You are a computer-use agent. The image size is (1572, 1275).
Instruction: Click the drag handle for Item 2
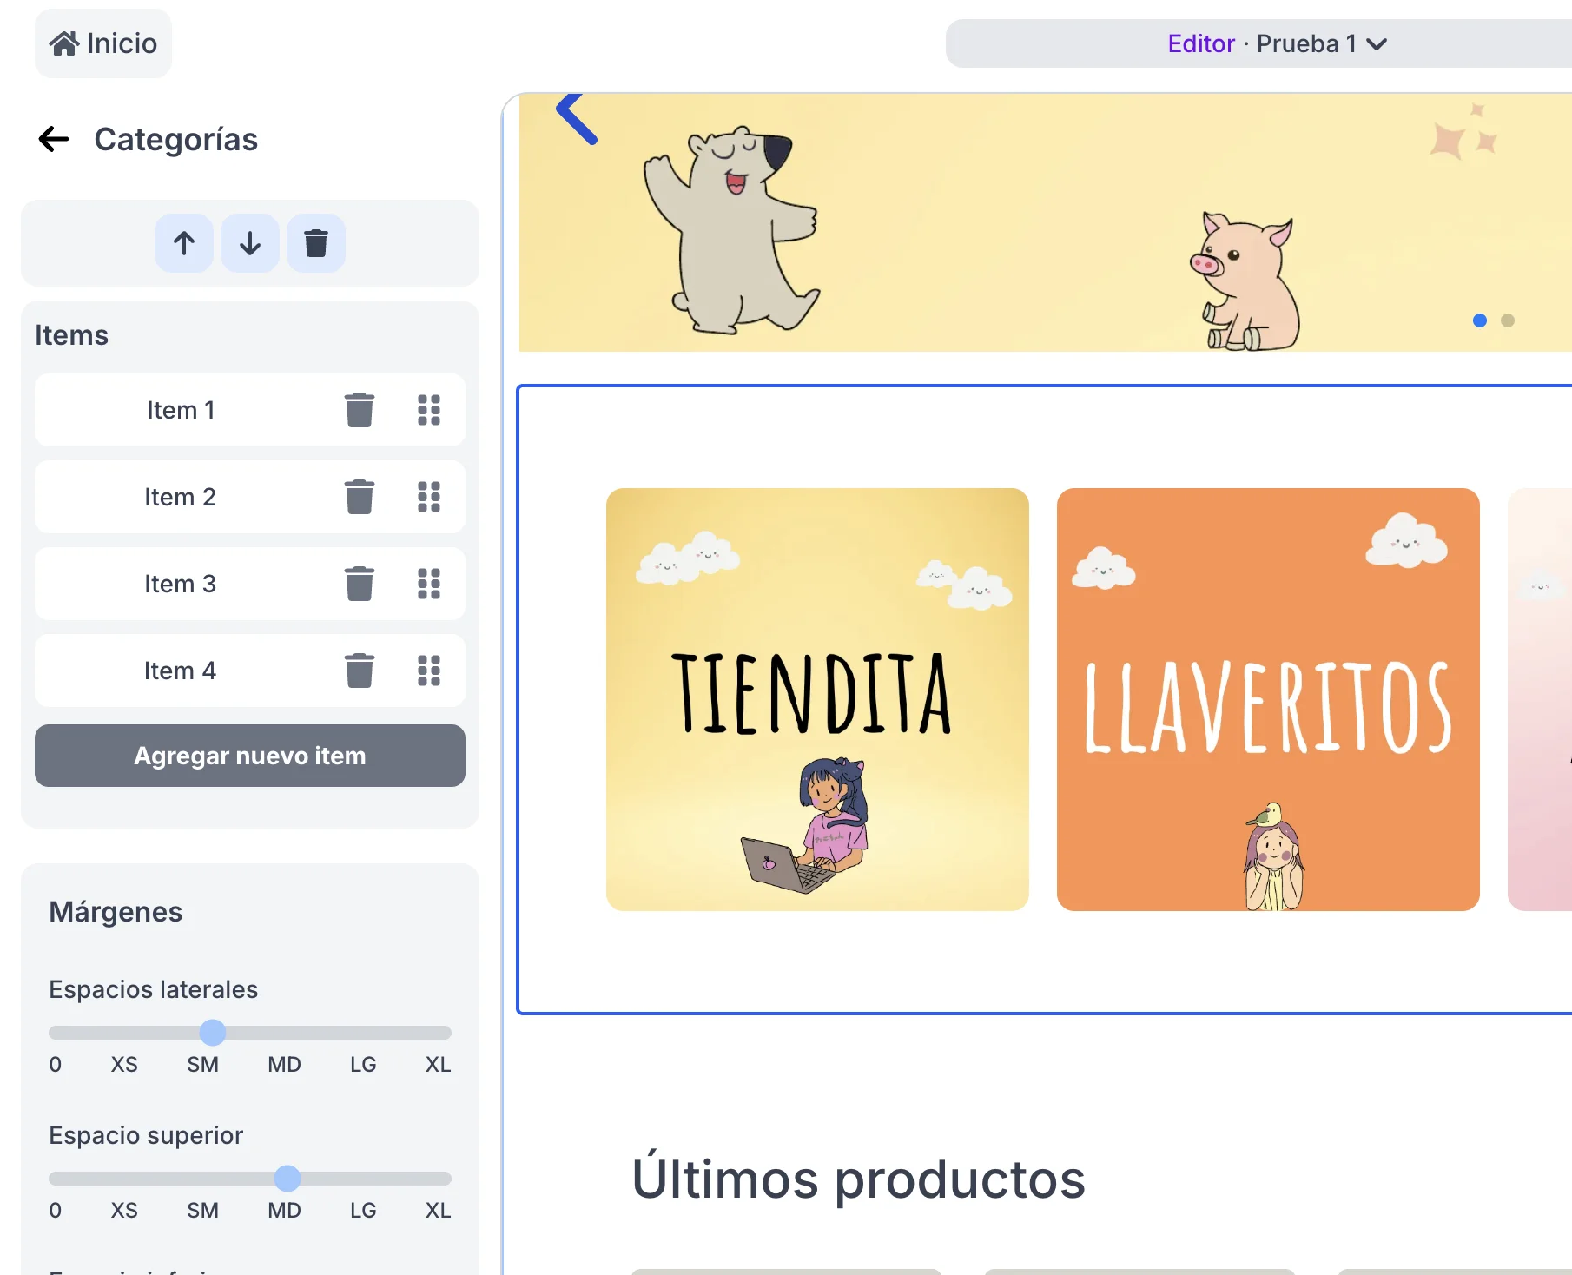[429, 497]
